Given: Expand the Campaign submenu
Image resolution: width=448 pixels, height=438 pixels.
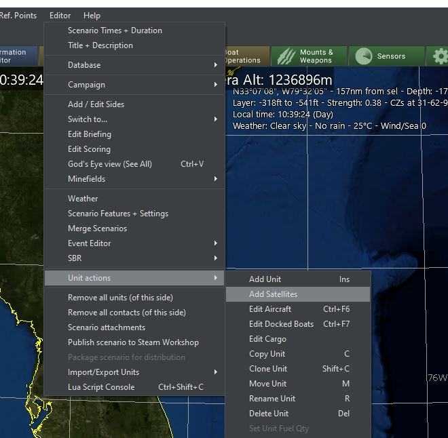Looking at the screenshot, I should tap(134, 85).
